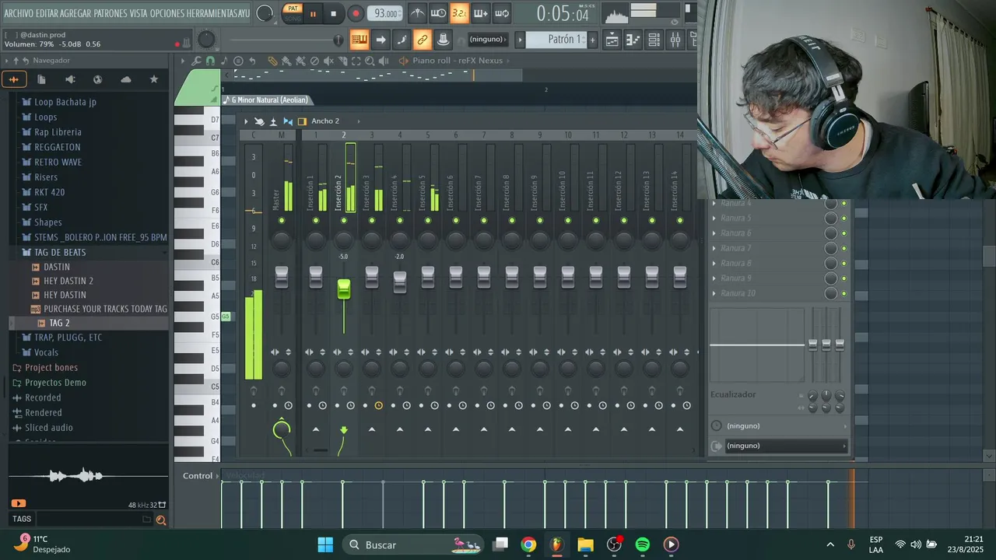Select the browser favorites star icon
The image size is (996, 560).
[153, 79]
